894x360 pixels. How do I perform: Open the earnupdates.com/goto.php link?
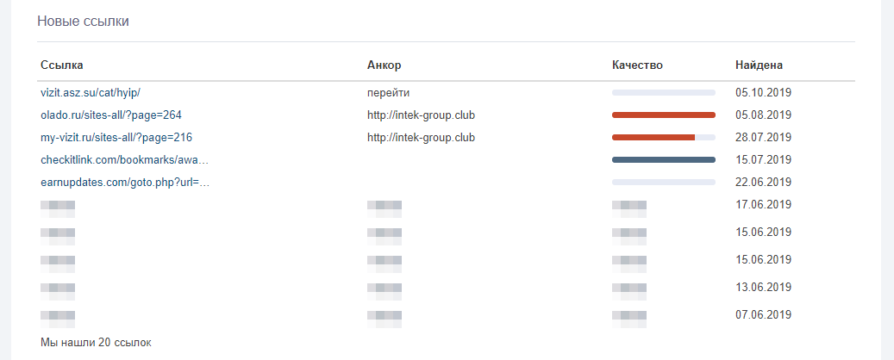pos(125,183)
